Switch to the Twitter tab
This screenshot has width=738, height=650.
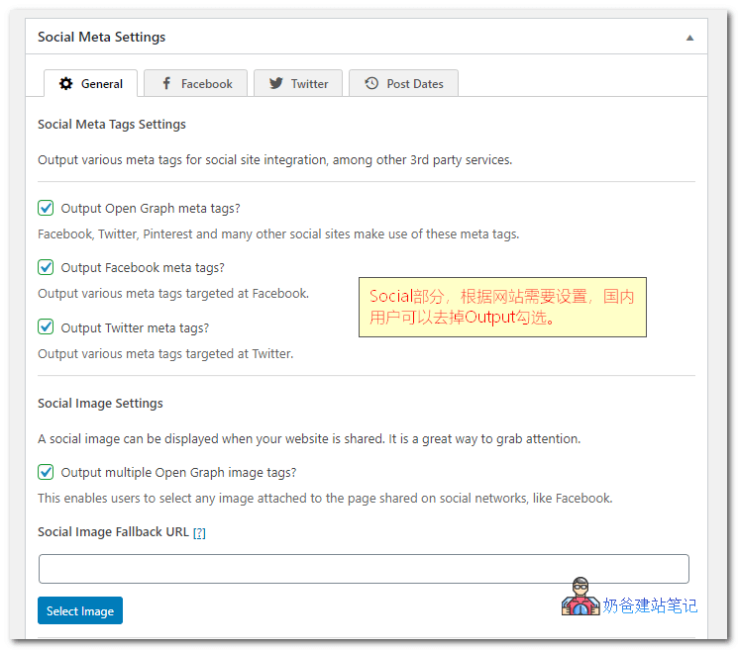tap(298, 84)
